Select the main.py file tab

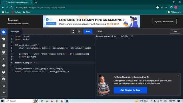pos(15,31)
